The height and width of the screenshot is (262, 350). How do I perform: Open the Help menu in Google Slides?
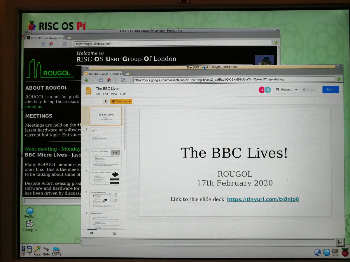coord(123,94)
